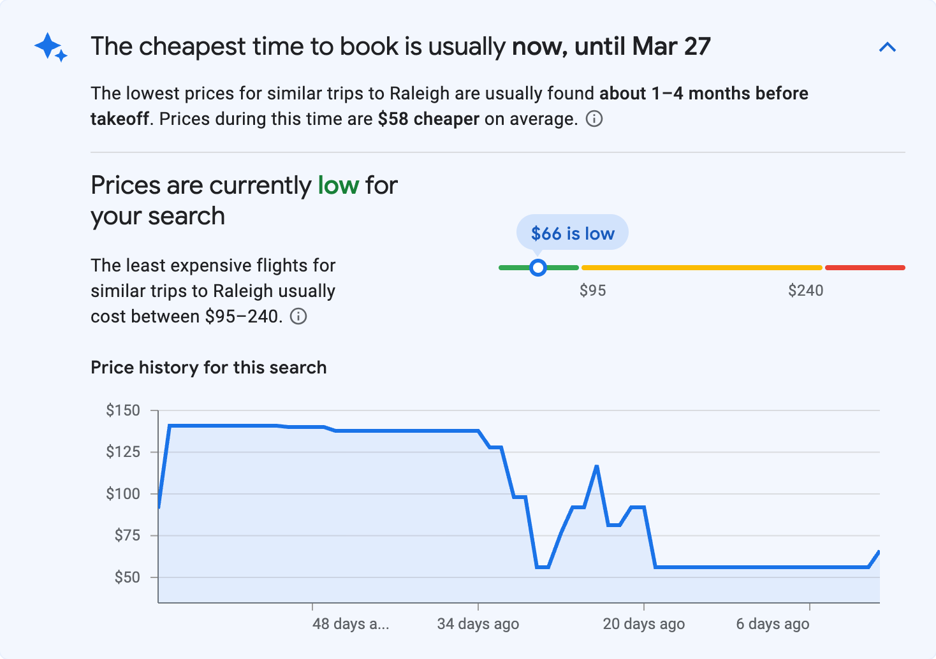Click the "20 days ago" axis label
The width and height of the screenshot is (936, 659).
tap(643, 624)
